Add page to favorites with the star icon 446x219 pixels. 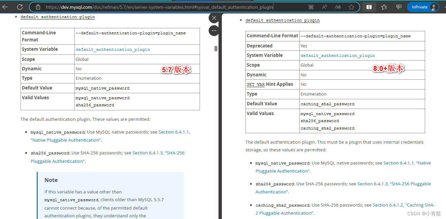[351, 7]
